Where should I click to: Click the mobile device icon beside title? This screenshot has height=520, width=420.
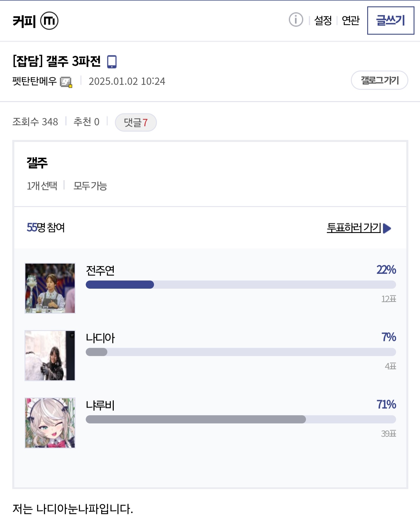click(x=112, y=62)
